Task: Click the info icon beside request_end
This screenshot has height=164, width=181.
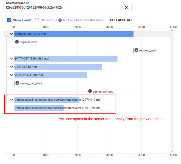Action: pos(137,50)
